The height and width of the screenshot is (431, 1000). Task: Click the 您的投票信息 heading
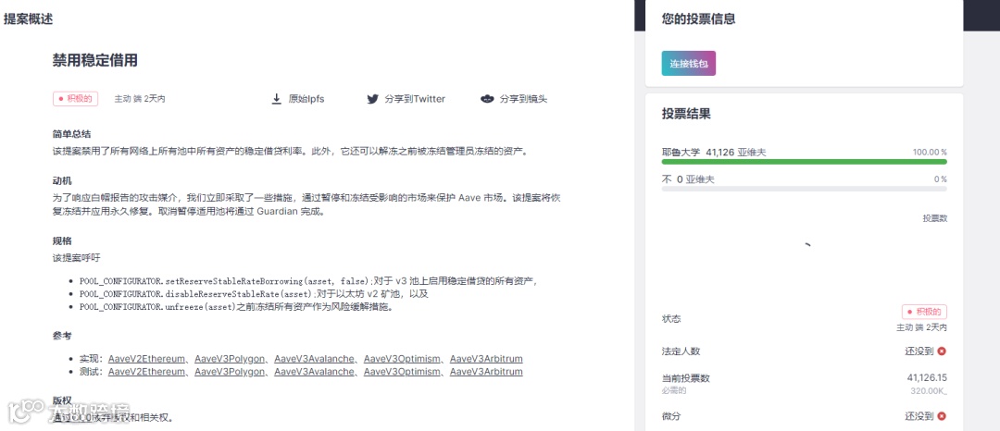click(x=698, y=19)
